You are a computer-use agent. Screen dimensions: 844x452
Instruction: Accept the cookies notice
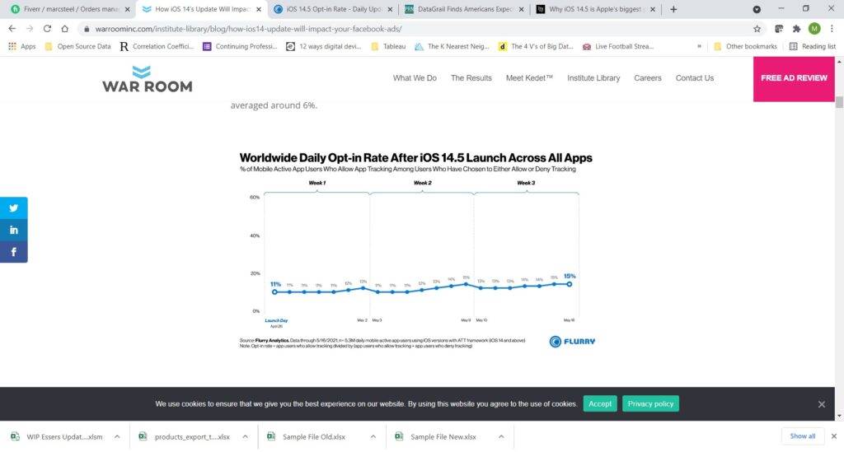click(600, 403)
